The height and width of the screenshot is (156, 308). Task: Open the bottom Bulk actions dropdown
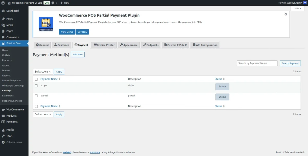[x=43, y=114]
